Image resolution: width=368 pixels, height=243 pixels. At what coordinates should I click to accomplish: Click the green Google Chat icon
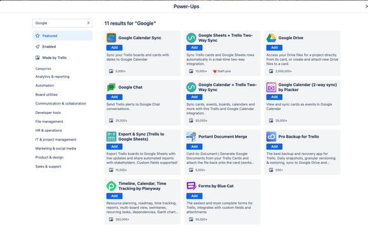coord(111,87)
